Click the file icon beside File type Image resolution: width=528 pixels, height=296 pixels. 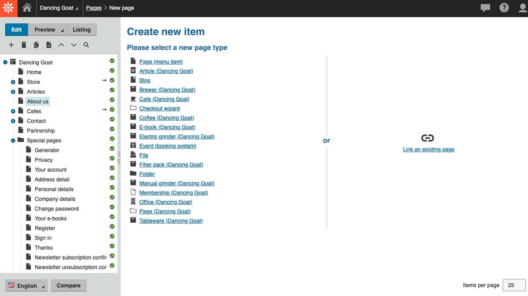pyautogui.click(x=133, y=155)
